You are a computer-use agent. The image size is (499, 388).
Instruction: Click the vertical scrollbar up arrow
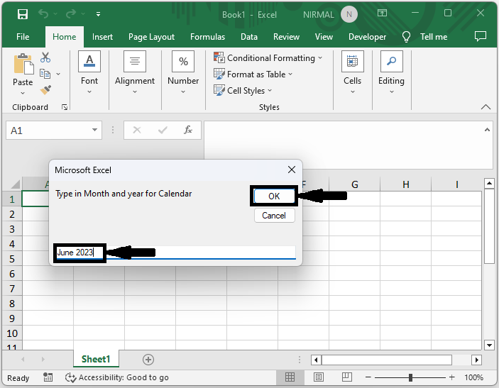click(x=489, y=184)
